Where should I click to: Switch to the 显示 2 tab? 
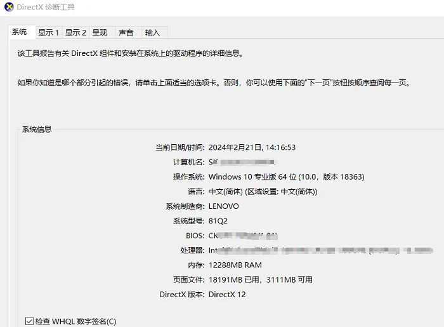click(x=75, y=32)
